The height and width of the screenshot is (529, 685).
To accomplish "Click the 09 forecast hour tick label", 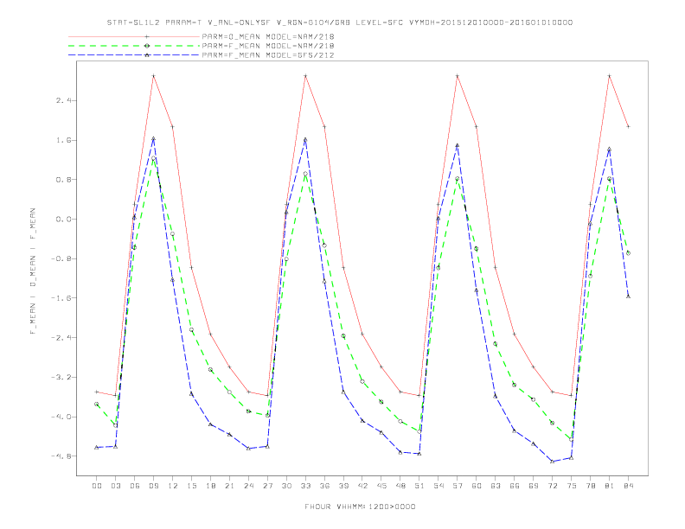I will (x=153, y=486).
